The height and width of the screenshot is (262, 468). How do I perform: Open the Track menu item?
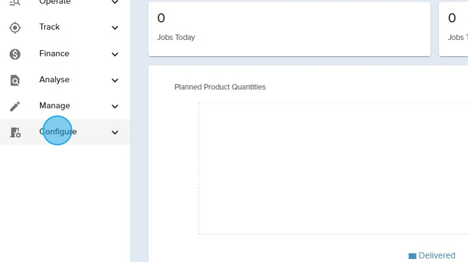(x=50, y=27)
